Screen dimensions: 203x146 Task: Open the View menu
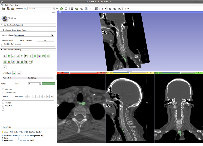pos(11,5)
